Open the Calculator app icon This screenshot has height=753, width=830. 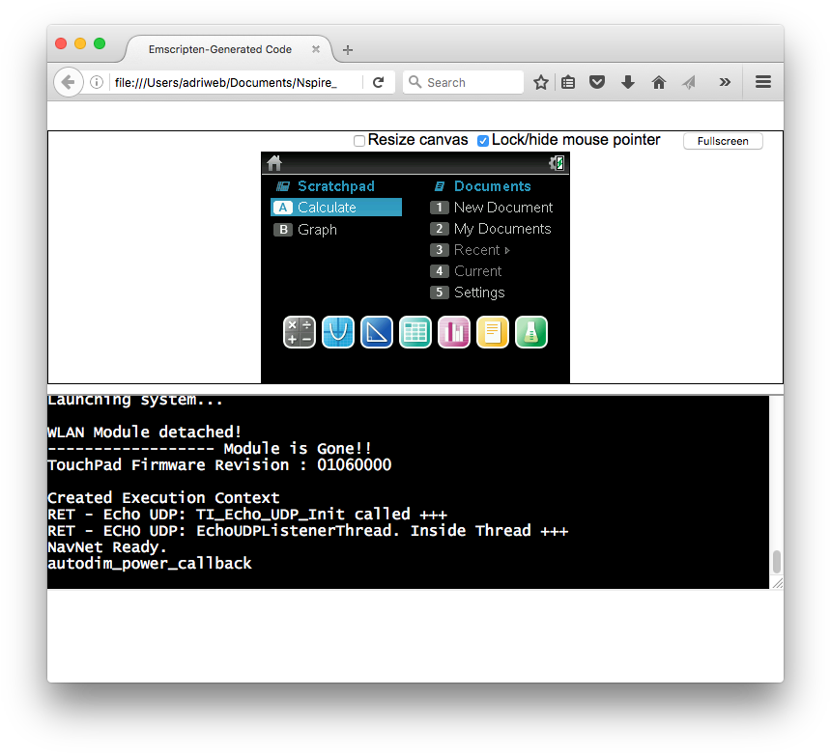pyautogui.click(x=300, y=333)
